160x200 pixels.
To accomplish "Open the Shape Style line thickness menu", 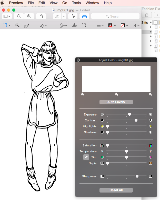I will pos(100,26).
